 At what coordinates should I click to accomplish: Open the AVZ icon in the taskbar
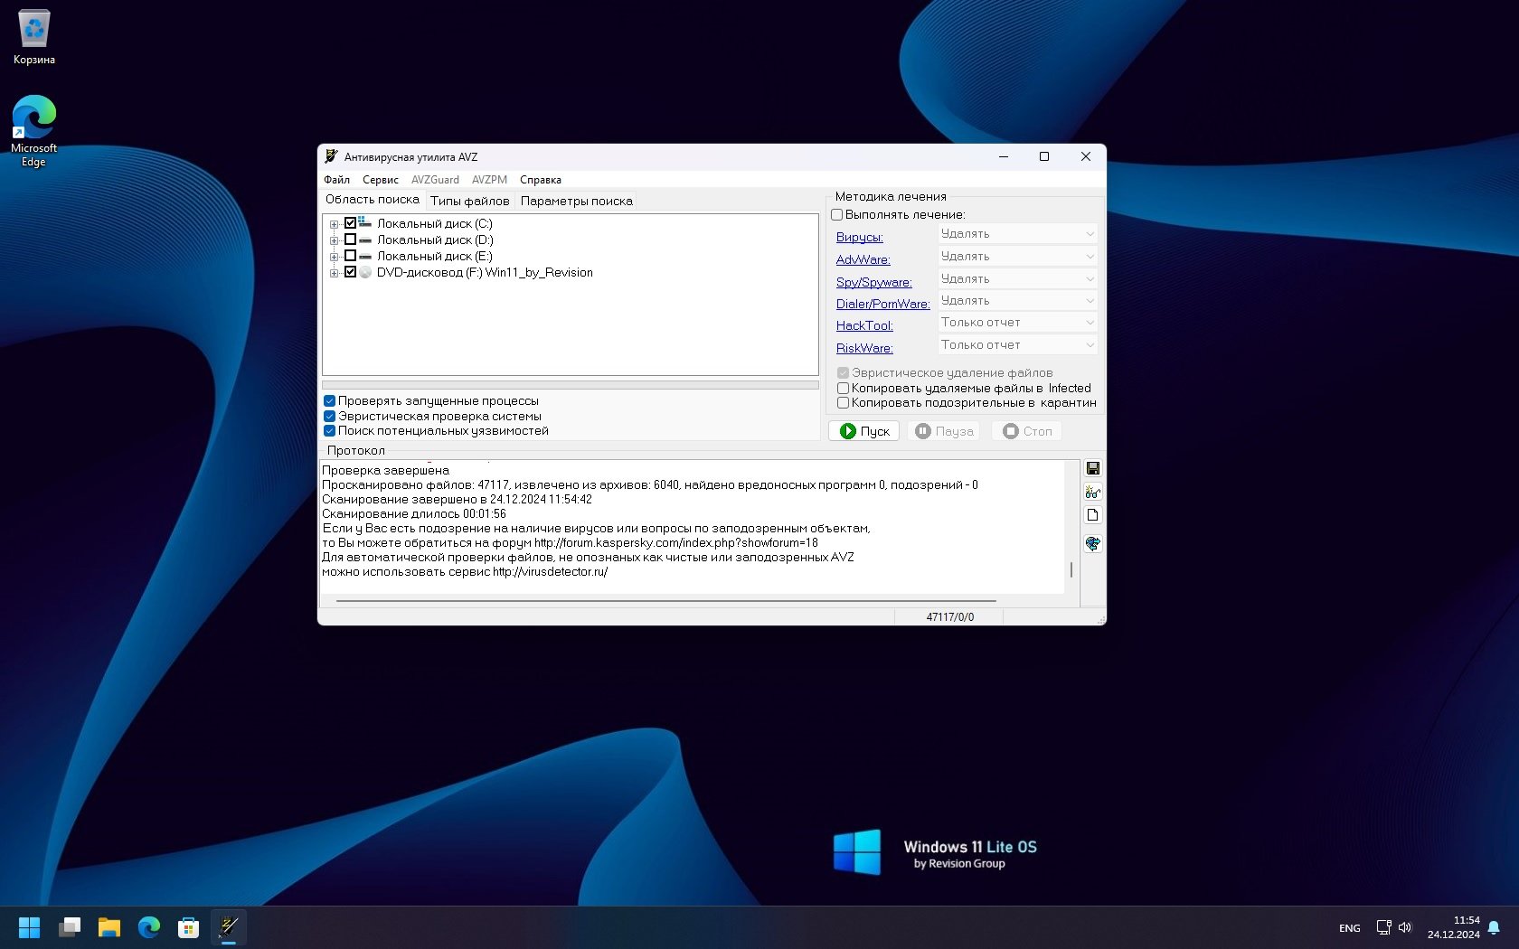click(229, 926)
